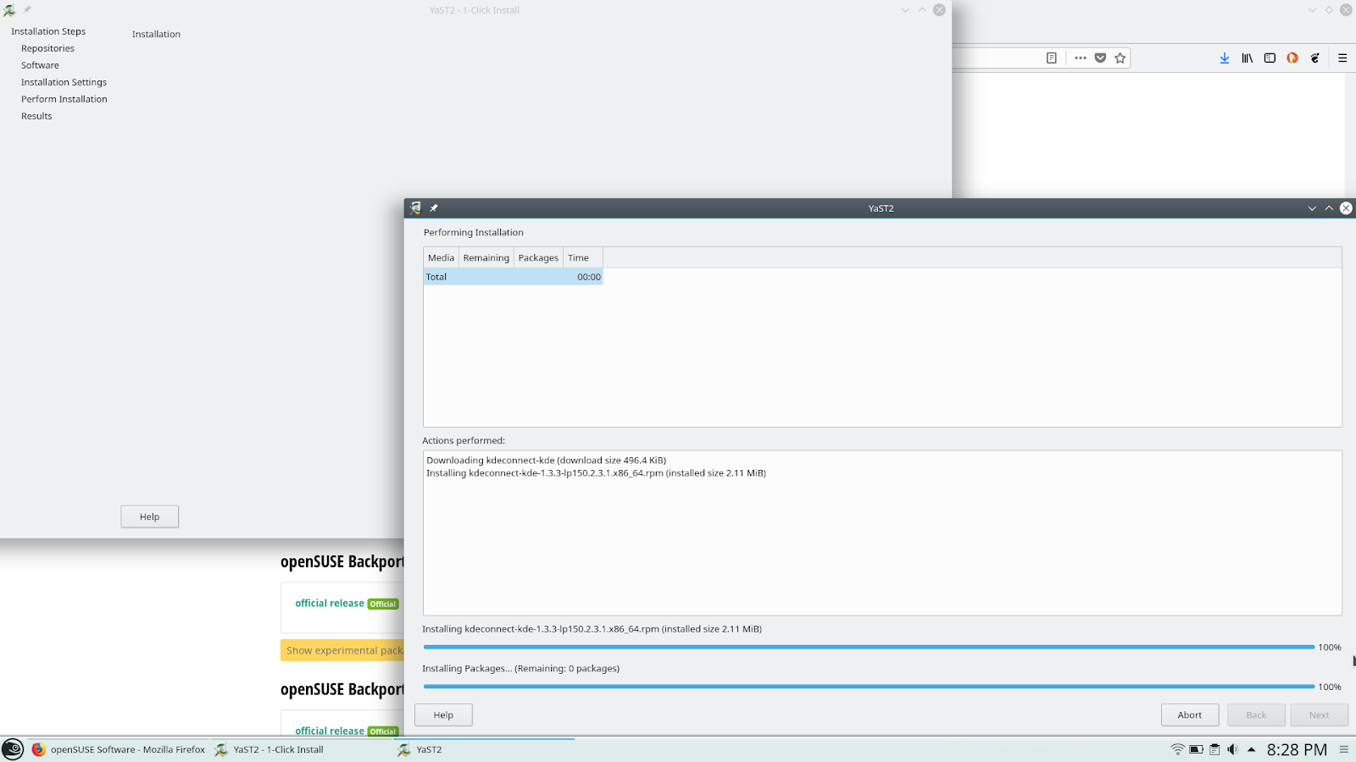Viewport: 1356px width, 762px height.
Task: Click the Installing Packages overall progress bar
Action: pyautogui.click(x=869, y=687)
